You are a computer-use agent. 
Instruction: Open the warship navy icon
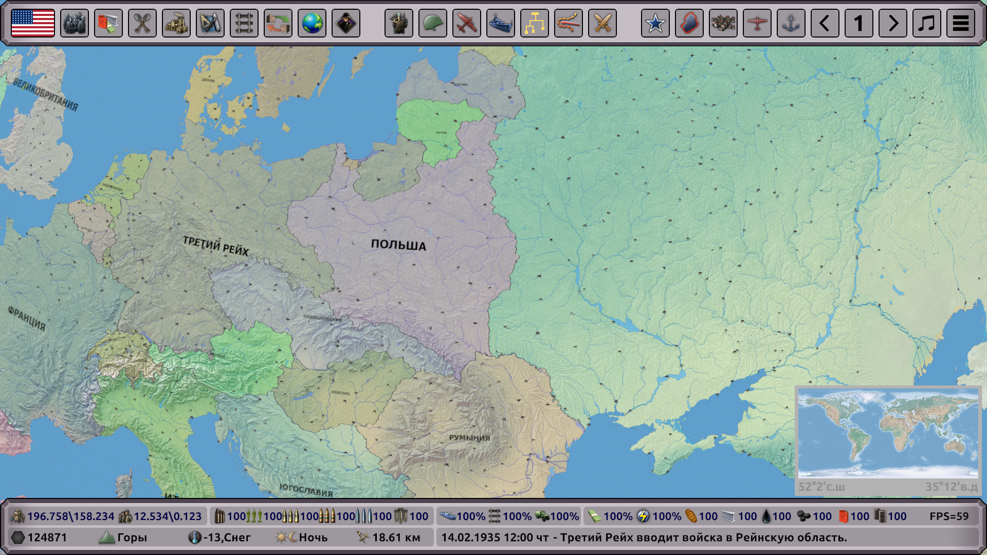coord(500,23)
